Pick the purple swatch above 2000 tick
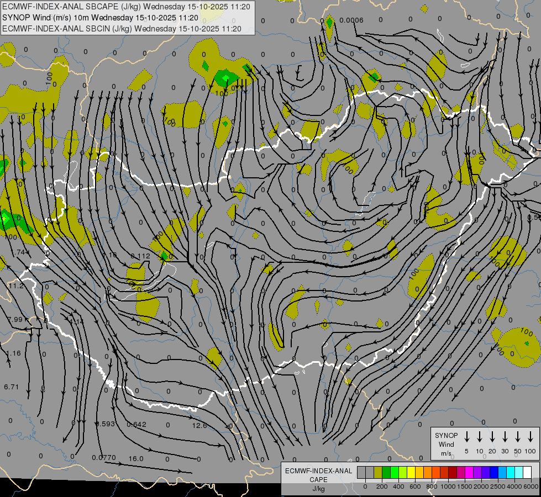This screenshot has width=541, height=497. pos(478,473)
